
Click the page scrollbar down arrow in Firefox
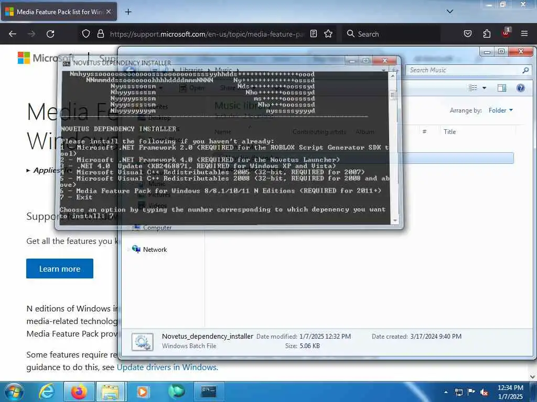pos(533,377)
